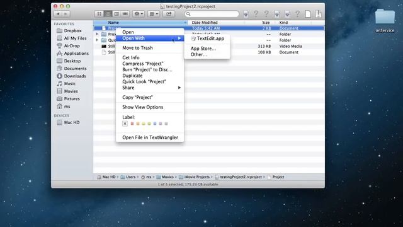This screenshot has height=227, width=403.
Task: Select the onService folder on the desktop
Action: [385, 21]
